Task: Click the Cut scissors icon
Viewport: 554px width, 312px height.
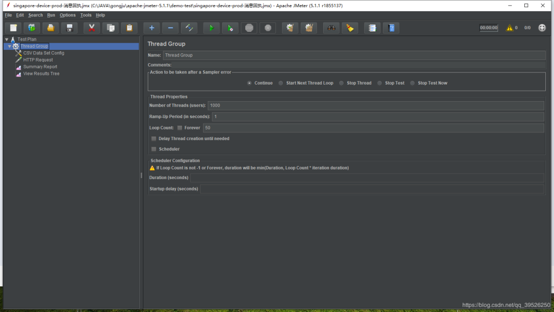Action: (92, 28)
